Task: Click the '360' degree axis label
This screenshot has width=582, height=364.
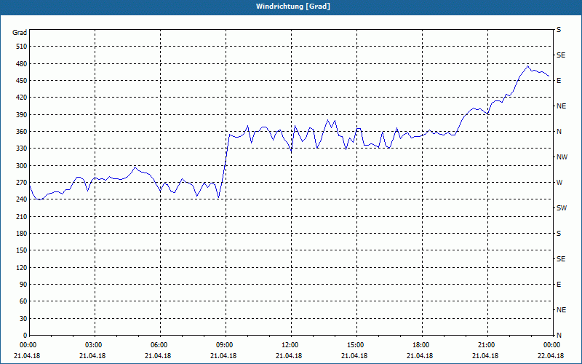Action: pyautogui.click(x=22, y=132)
